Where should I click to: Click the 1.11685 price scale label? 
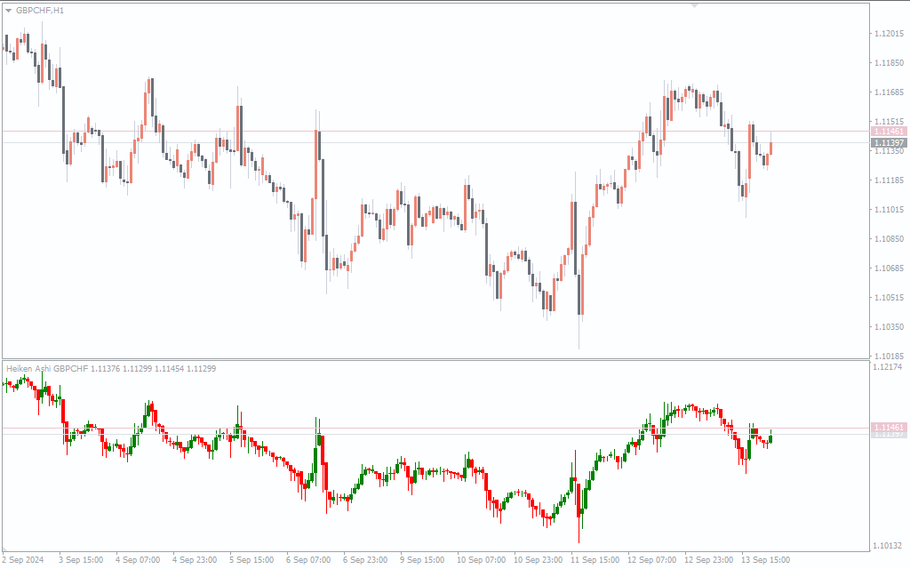[x=889, y=92]
